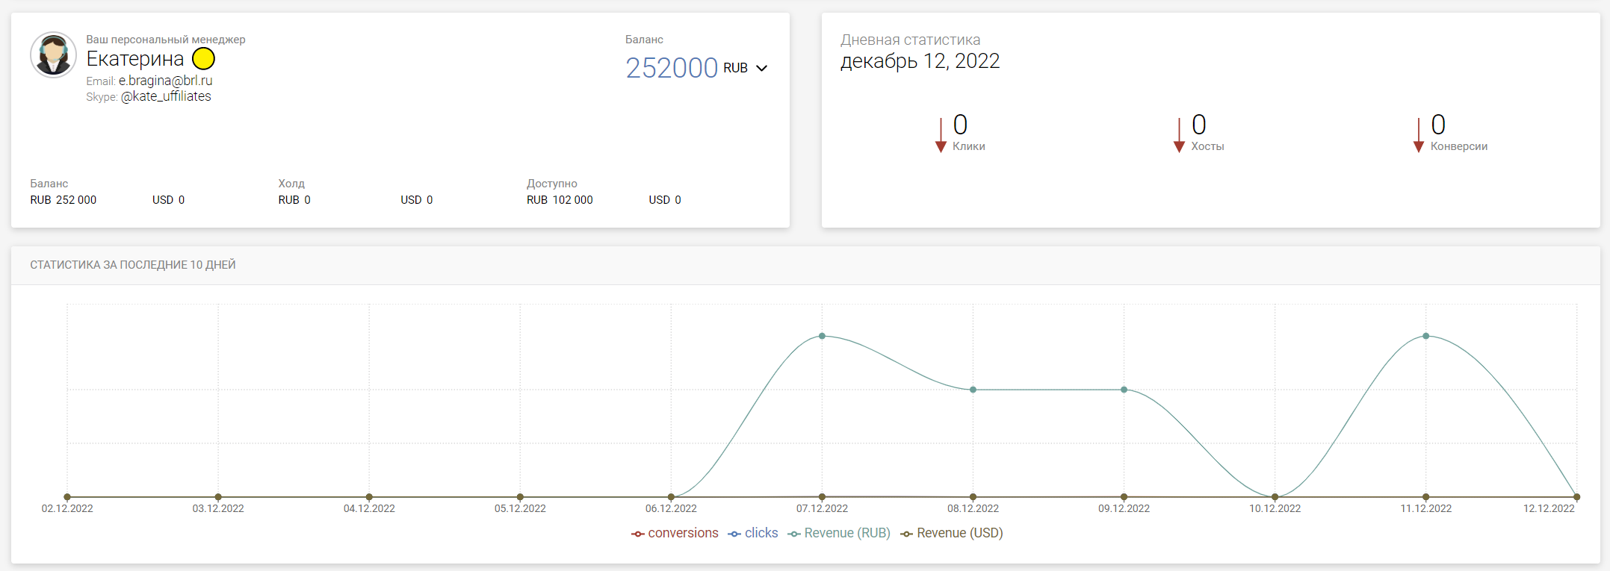Click the red down arrow next to Клики

(941, 135)
